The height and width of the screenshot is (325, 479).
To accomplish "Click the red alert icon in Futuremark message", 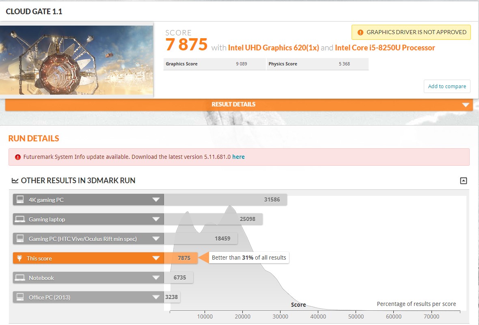I will (x=18, y=157).
